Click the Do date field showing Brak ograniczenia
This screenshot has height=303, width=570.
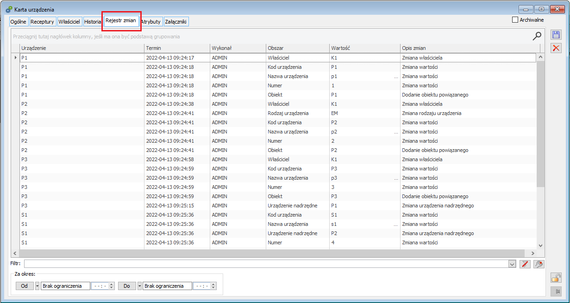pos(167,286)
